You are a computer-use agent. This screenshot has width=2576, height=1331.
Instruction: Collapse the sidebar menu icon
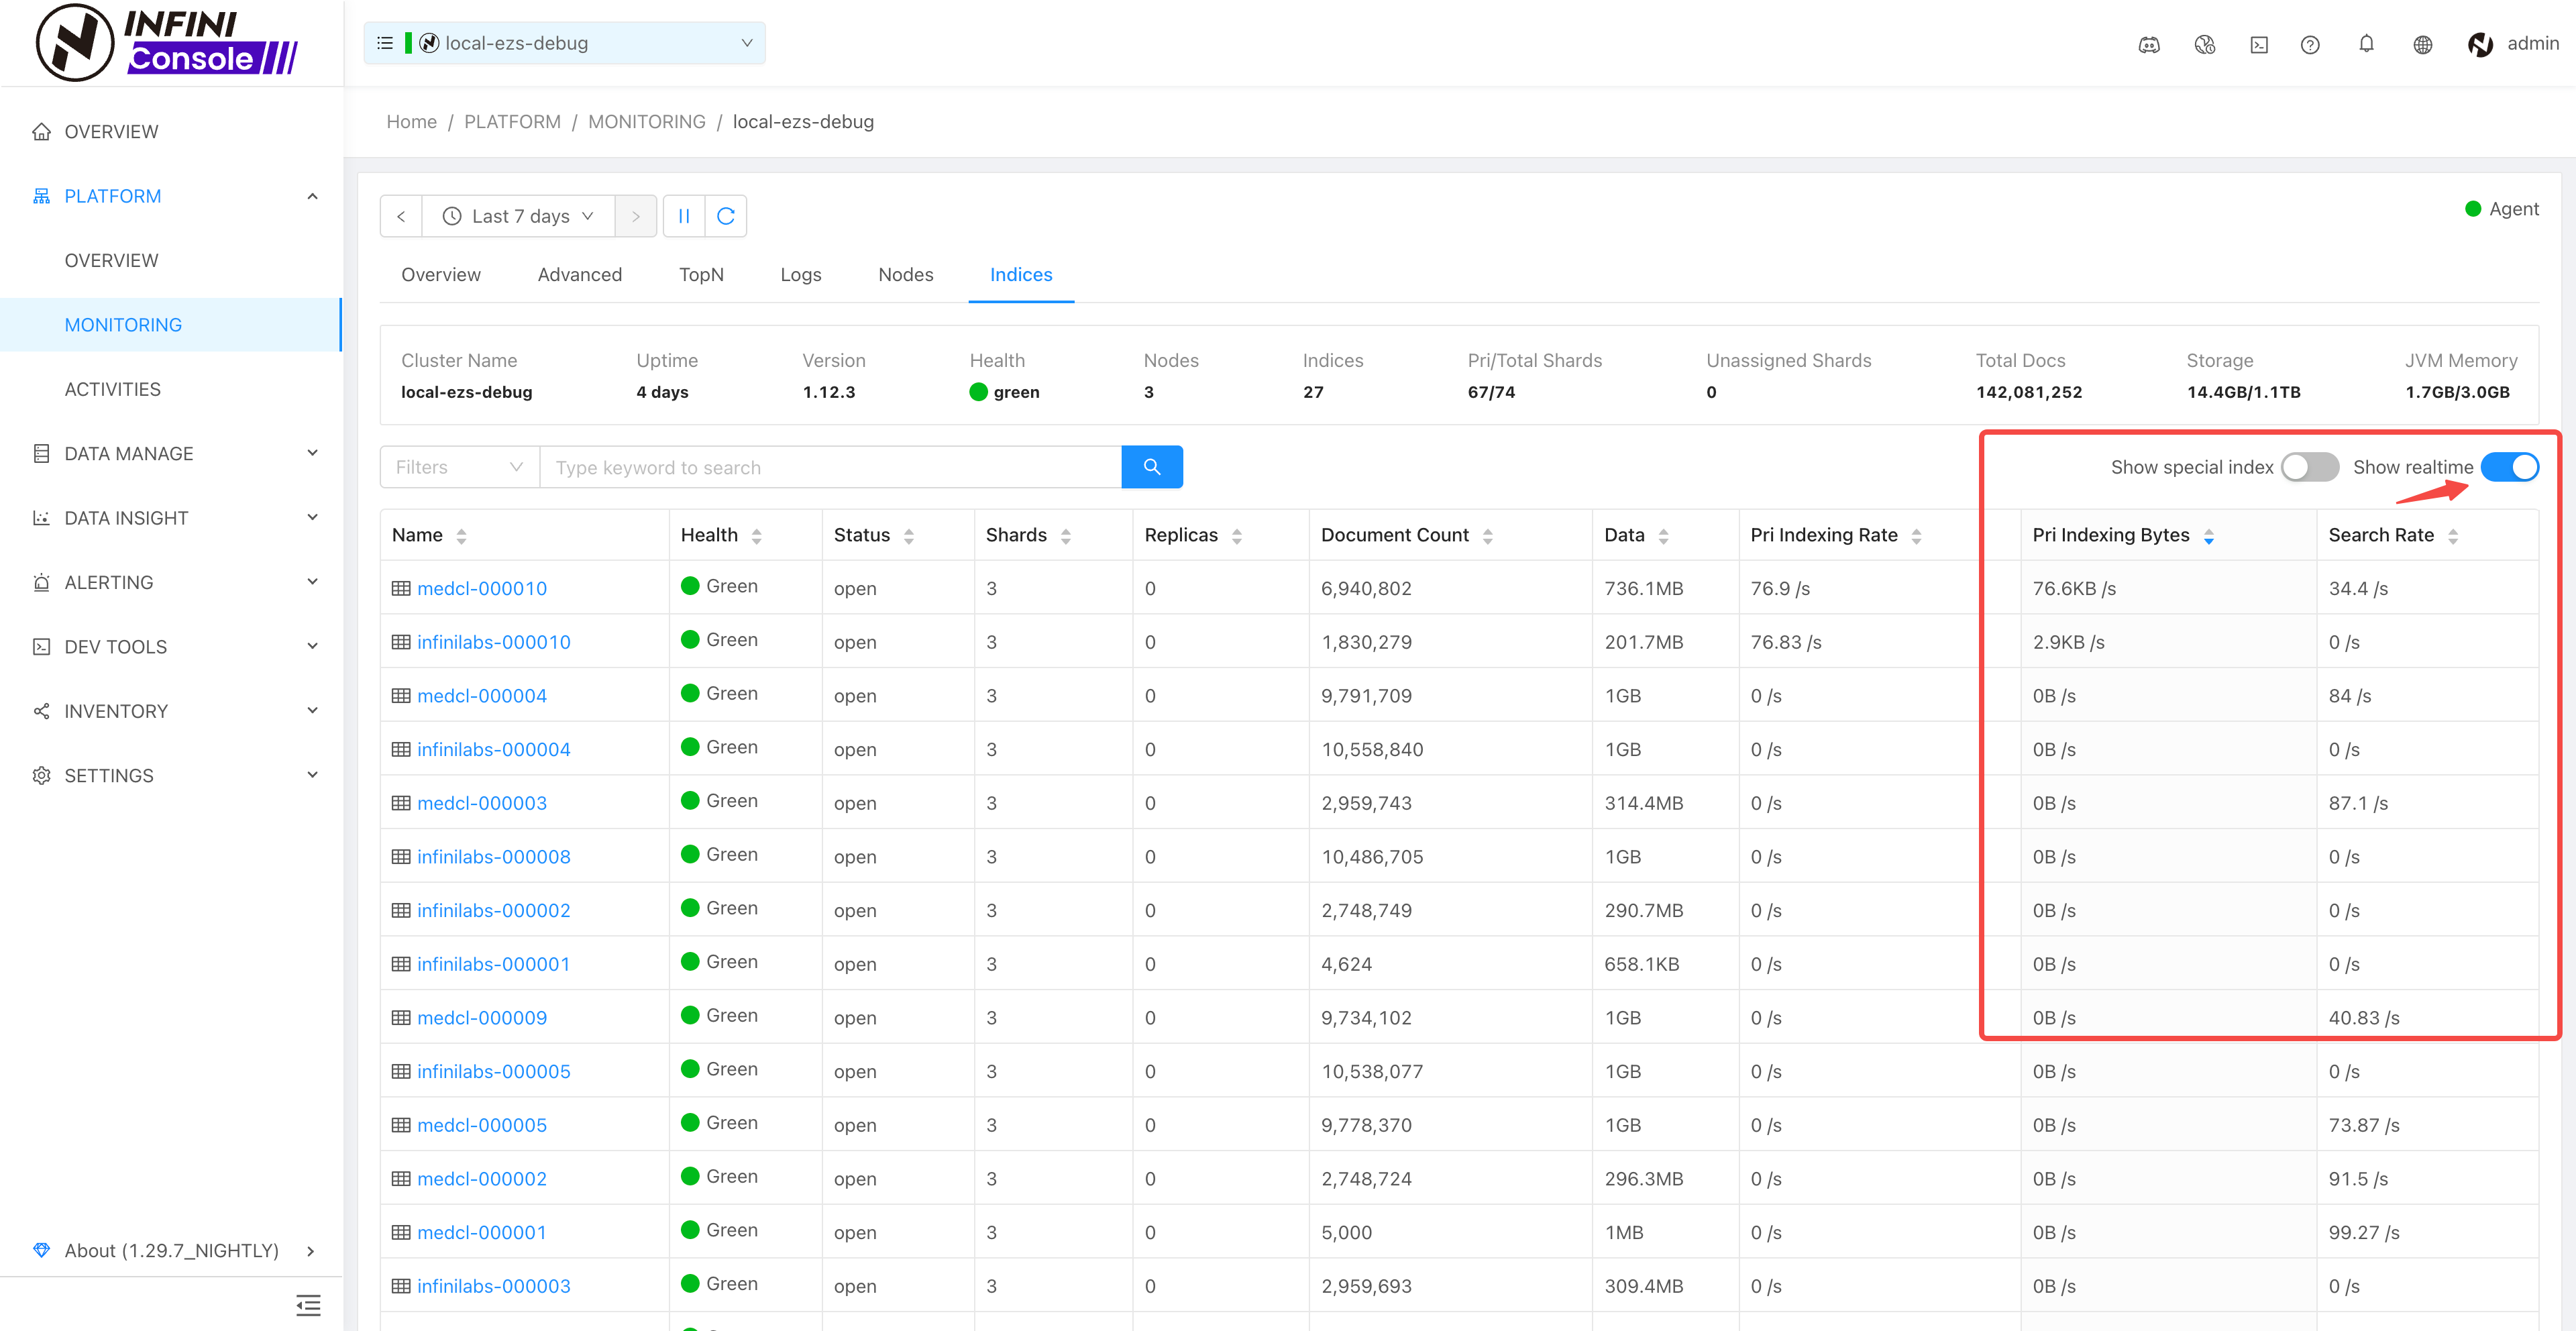tap(308, 1305)
